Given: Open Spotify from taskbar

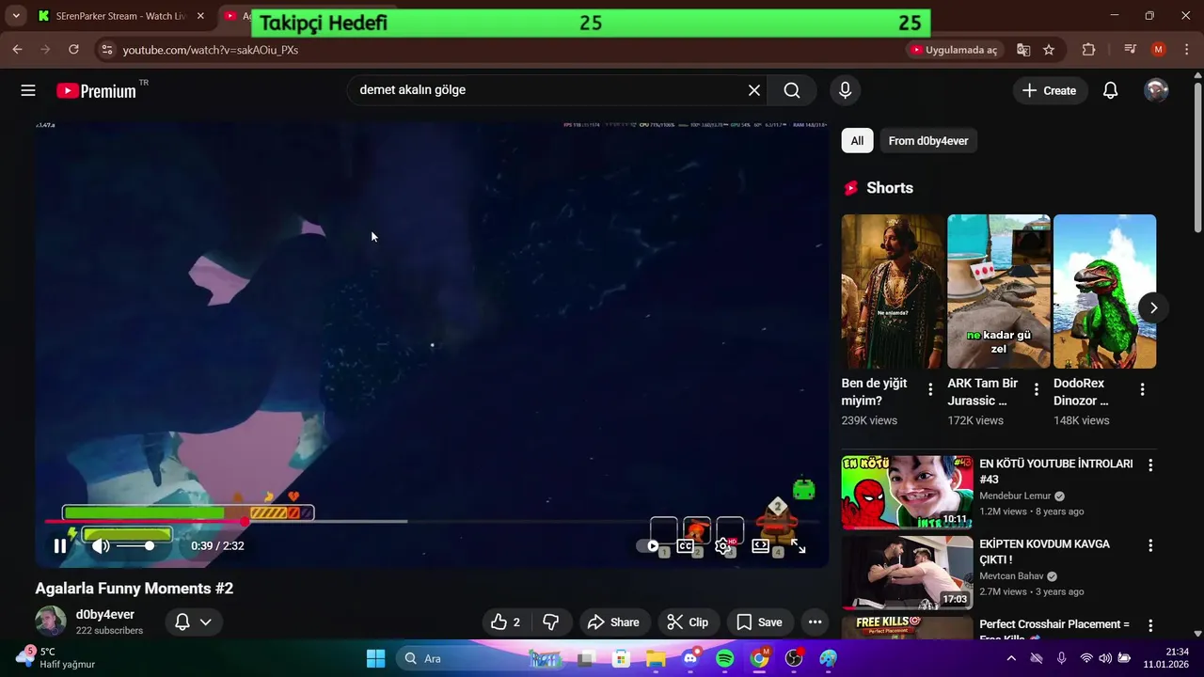Looking at the screenshot, I should click(x=724, y=658).
